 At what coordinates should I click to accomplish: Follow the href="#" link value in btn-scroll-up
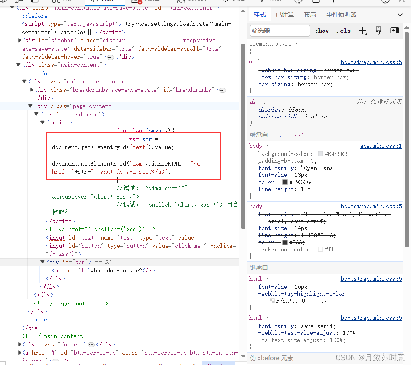[x=52, y=353]
